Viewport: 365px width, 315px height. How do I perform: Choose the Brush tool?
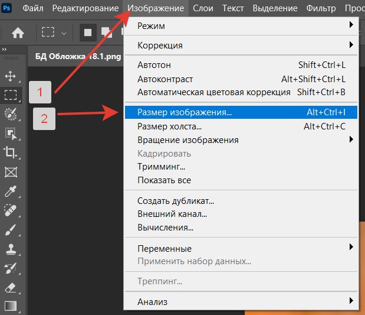[x=11, y=230]
